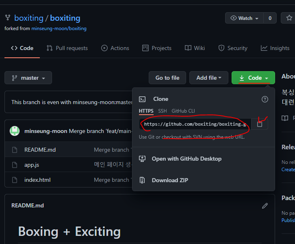Open README.md row commit message

pyautogui.click(x=113, y=150)
